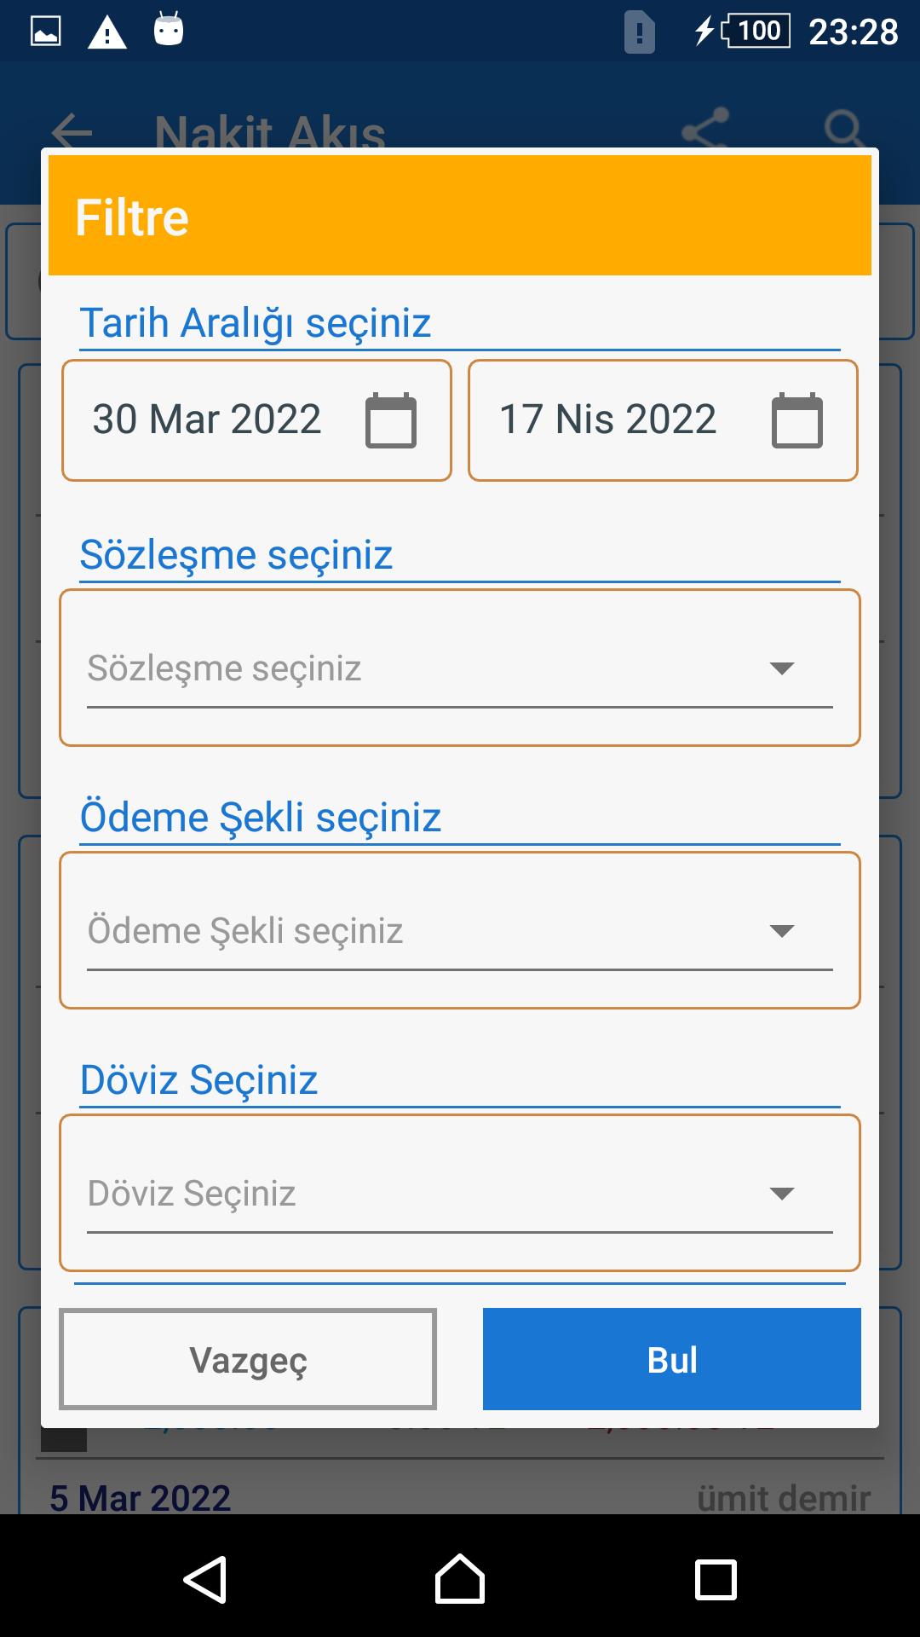The width and height of the screenshot is (920, 1637).
Task: Expand the Ödeme Şekli seçiniz dropdown
Action: click(x=460, y=930)
